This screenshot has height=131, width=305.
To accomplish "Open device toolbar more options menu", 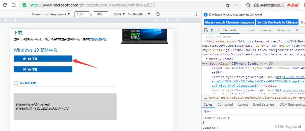I will click(x=196, y=14).
